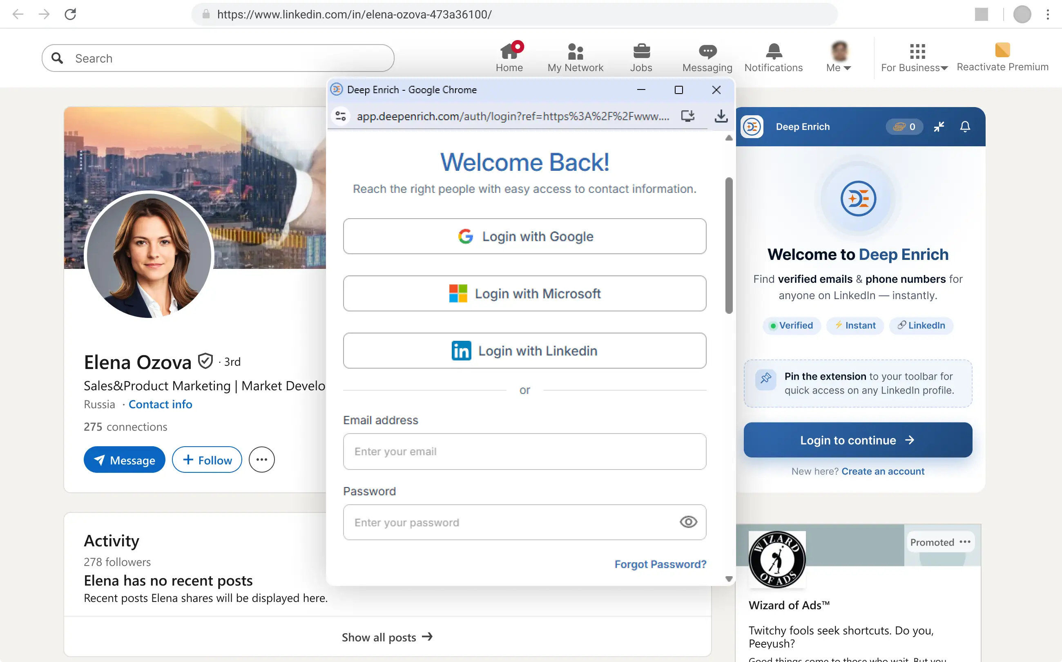Click the Enter your email field
The image size is (1062, 662).
524,452
